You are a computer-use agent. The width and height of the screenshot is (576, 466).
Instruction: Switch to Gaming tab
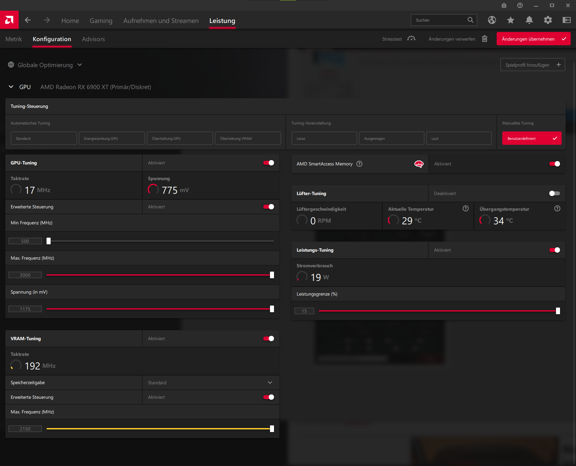[101, 21]
